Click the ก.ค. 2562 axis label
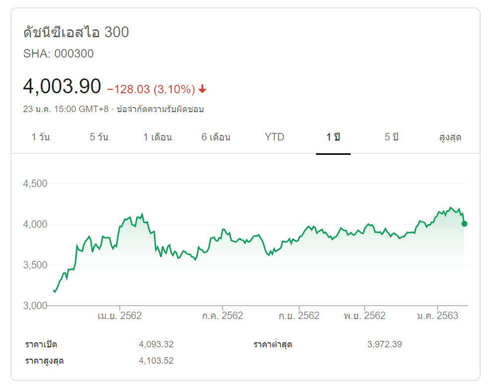 coord(222,316)
